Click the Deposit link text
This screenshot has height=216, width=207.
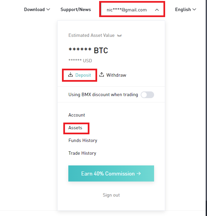click(83, 75)
